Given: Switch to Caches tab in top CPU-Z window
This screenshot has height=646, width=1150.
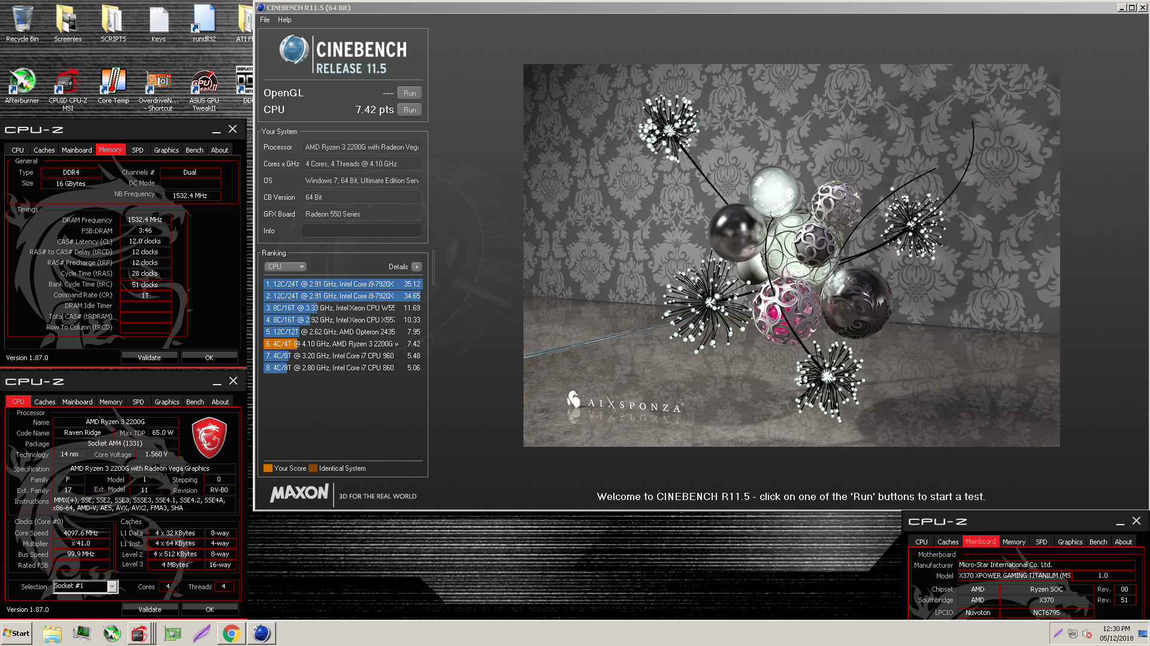Looking at the screenshot, I should 44,150.
